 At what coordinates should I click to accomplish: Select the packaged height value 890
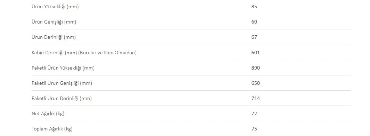[256, 68]
